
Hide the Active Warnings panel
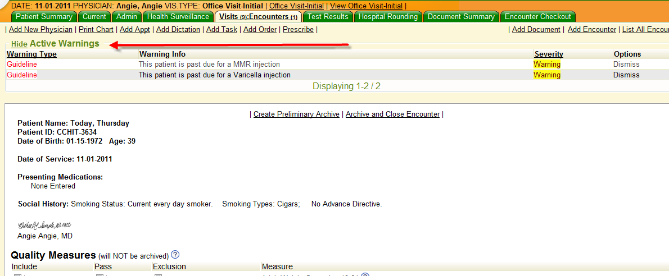click(19, 44)
